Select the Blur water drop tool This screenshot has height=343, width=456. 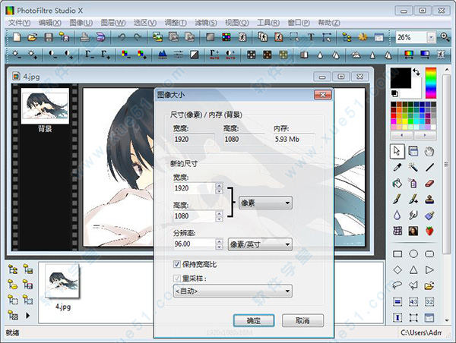(x=397, y=216)
